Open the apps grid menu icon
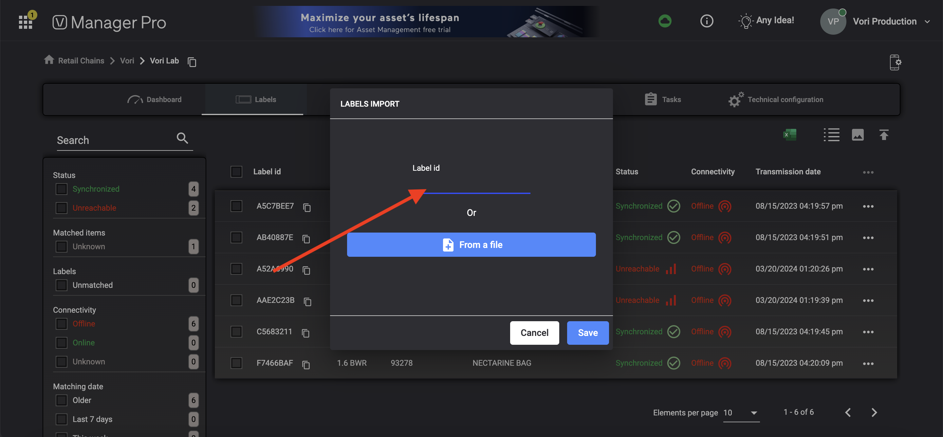The height and width of the screenshot is (437, 943). (25, 22)
